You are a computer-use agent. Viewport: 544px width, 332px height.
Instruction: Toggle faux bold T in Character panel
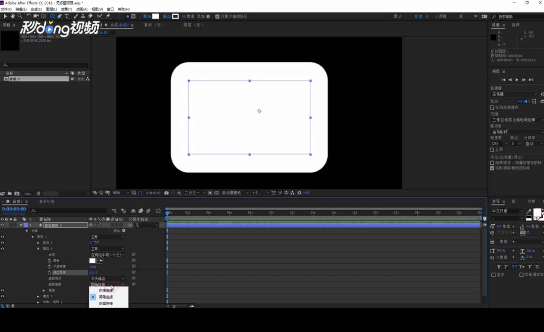499,267
